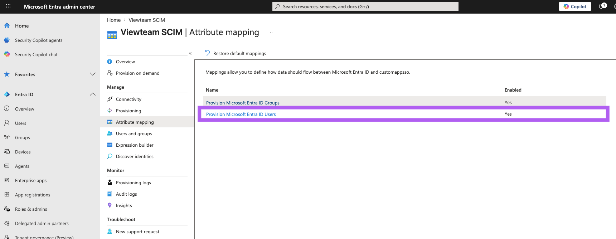Click the search resources input field
The image size is (616, 239).
point(365,6)
